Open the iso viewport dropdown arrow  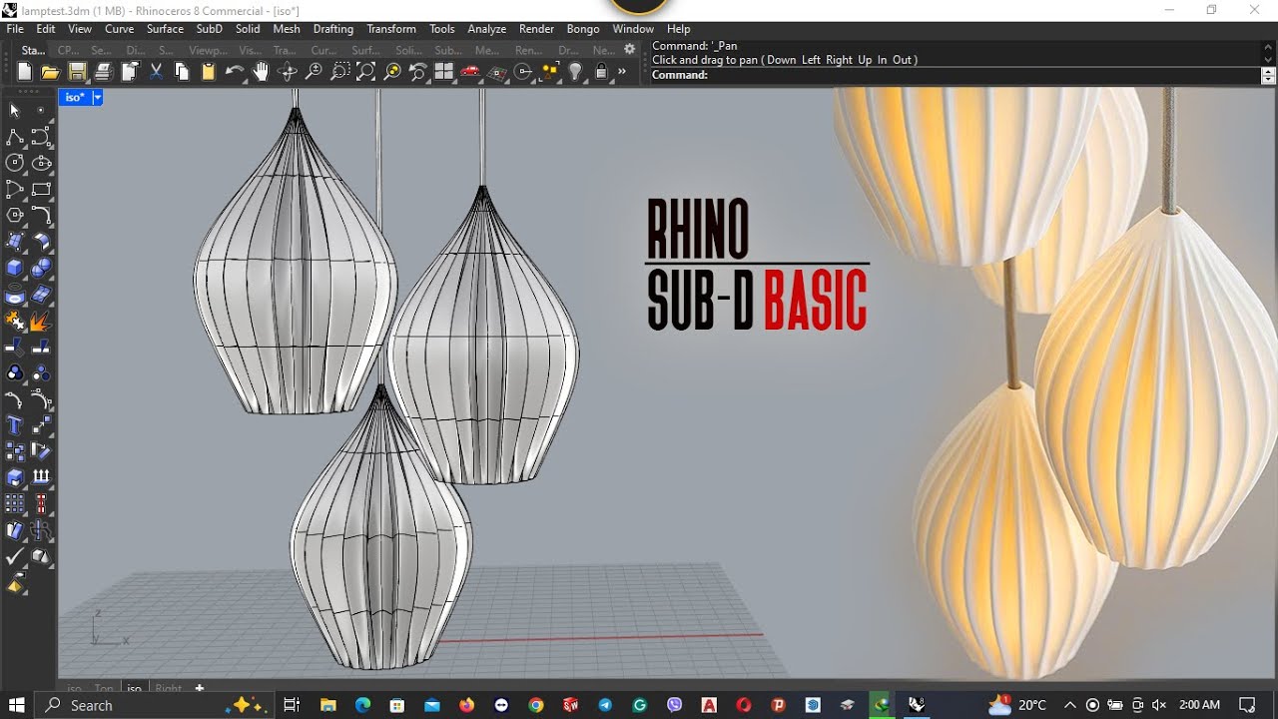click(97, 97)
